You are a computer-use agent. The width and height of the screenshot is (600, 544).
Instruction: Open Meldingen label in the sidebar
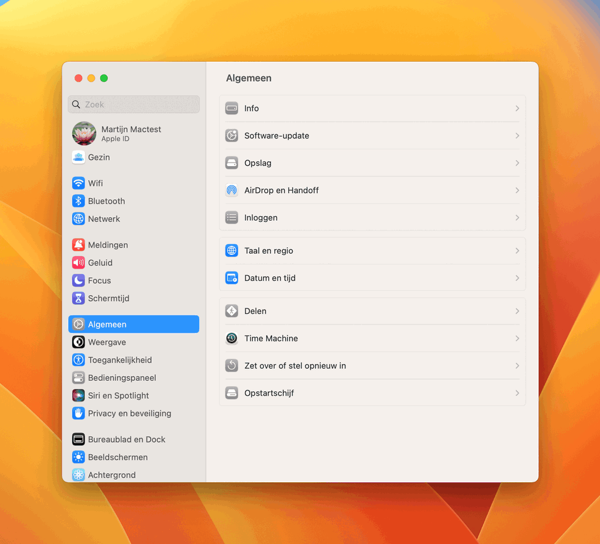pos(108,245)
